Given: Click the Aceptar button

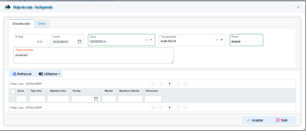Looking at the screenshot, I should (255, 120).
